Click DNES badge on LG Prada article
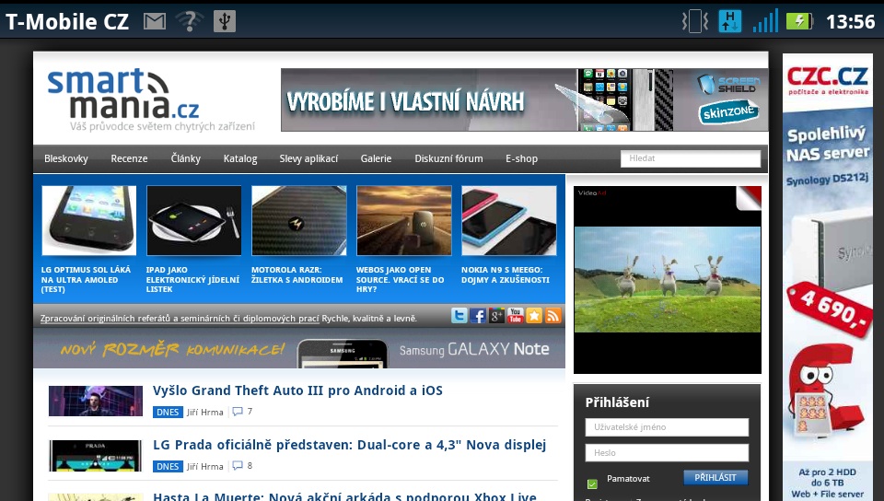 168,466
